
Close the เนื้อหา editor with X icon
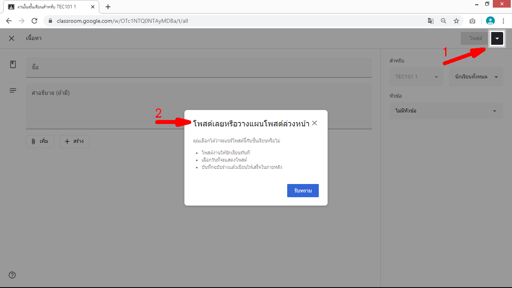click(x=12, y=38)
